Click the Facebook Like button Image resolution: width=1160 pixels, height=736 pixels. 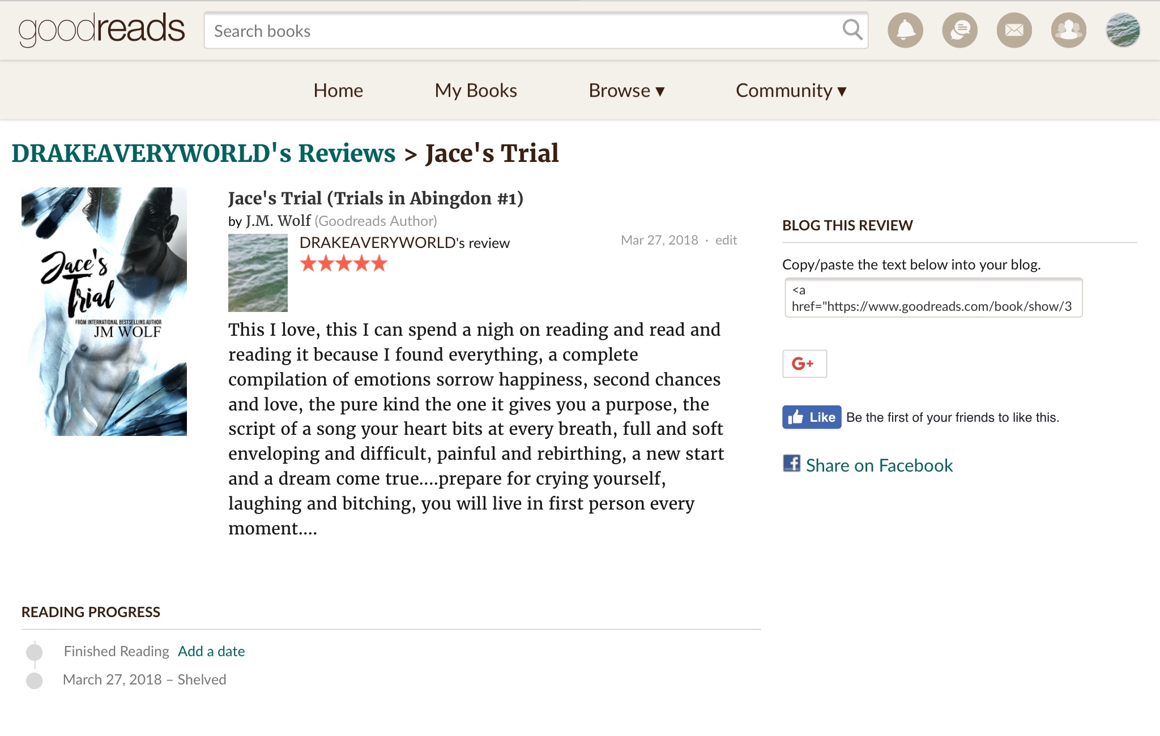(x=812, y=417)
